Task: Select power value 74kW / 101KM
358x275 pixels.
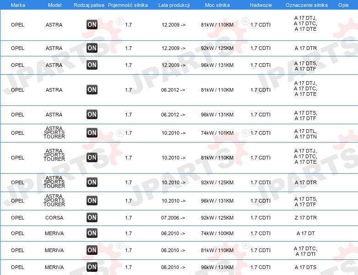Action: click(x=217, y=133)
